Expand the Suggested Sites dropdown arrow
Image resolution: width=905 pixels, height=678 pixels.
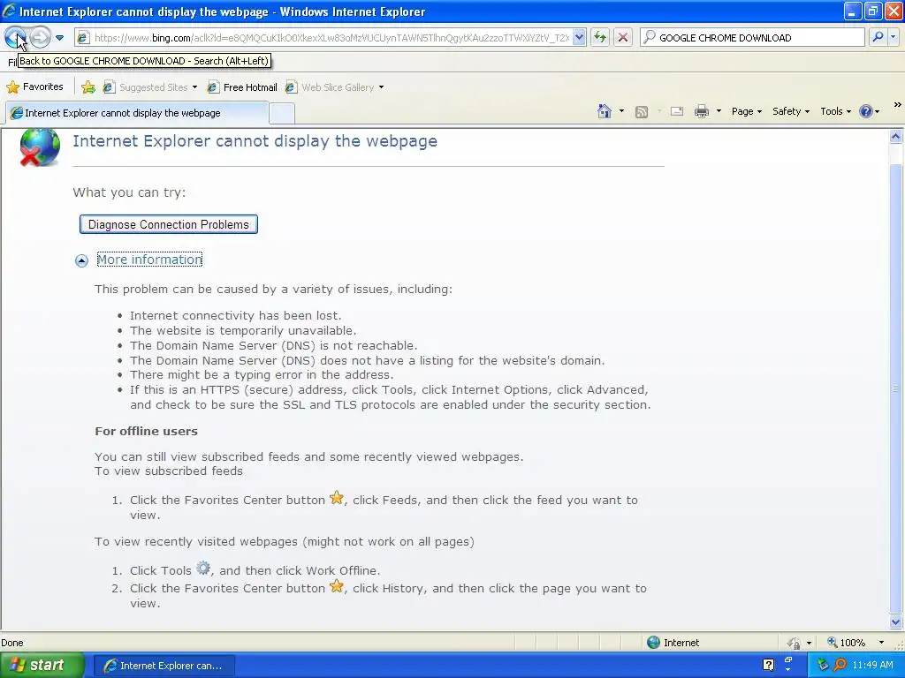point(194,87)
